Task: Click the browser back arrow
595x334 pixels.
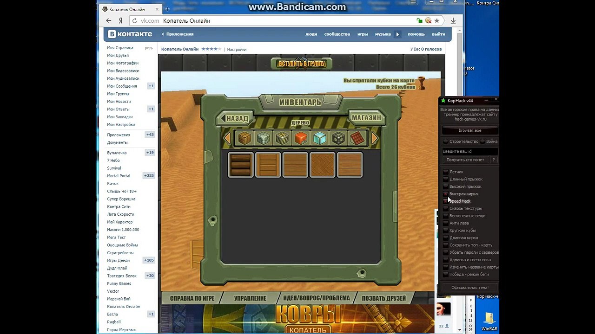Action: click(x=109, y=20)
